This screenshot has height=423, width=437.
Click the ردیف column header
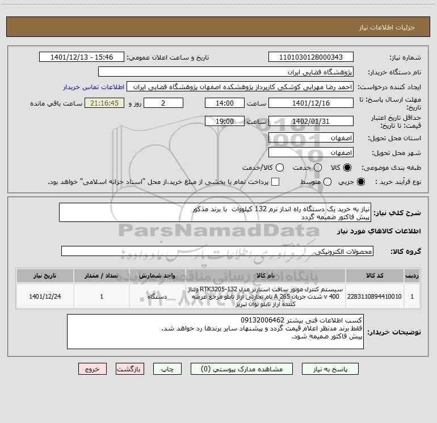point(412,275)
